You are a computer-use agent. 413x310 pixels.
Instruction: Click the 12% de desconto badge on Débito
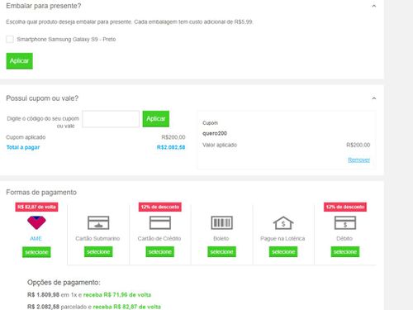(x=345, y=207)
